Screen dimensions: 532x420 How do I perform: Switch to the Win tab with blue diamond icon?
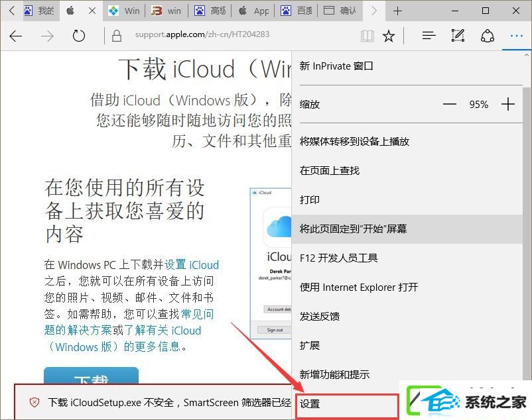pyautogui.click(x=124, y=11)
